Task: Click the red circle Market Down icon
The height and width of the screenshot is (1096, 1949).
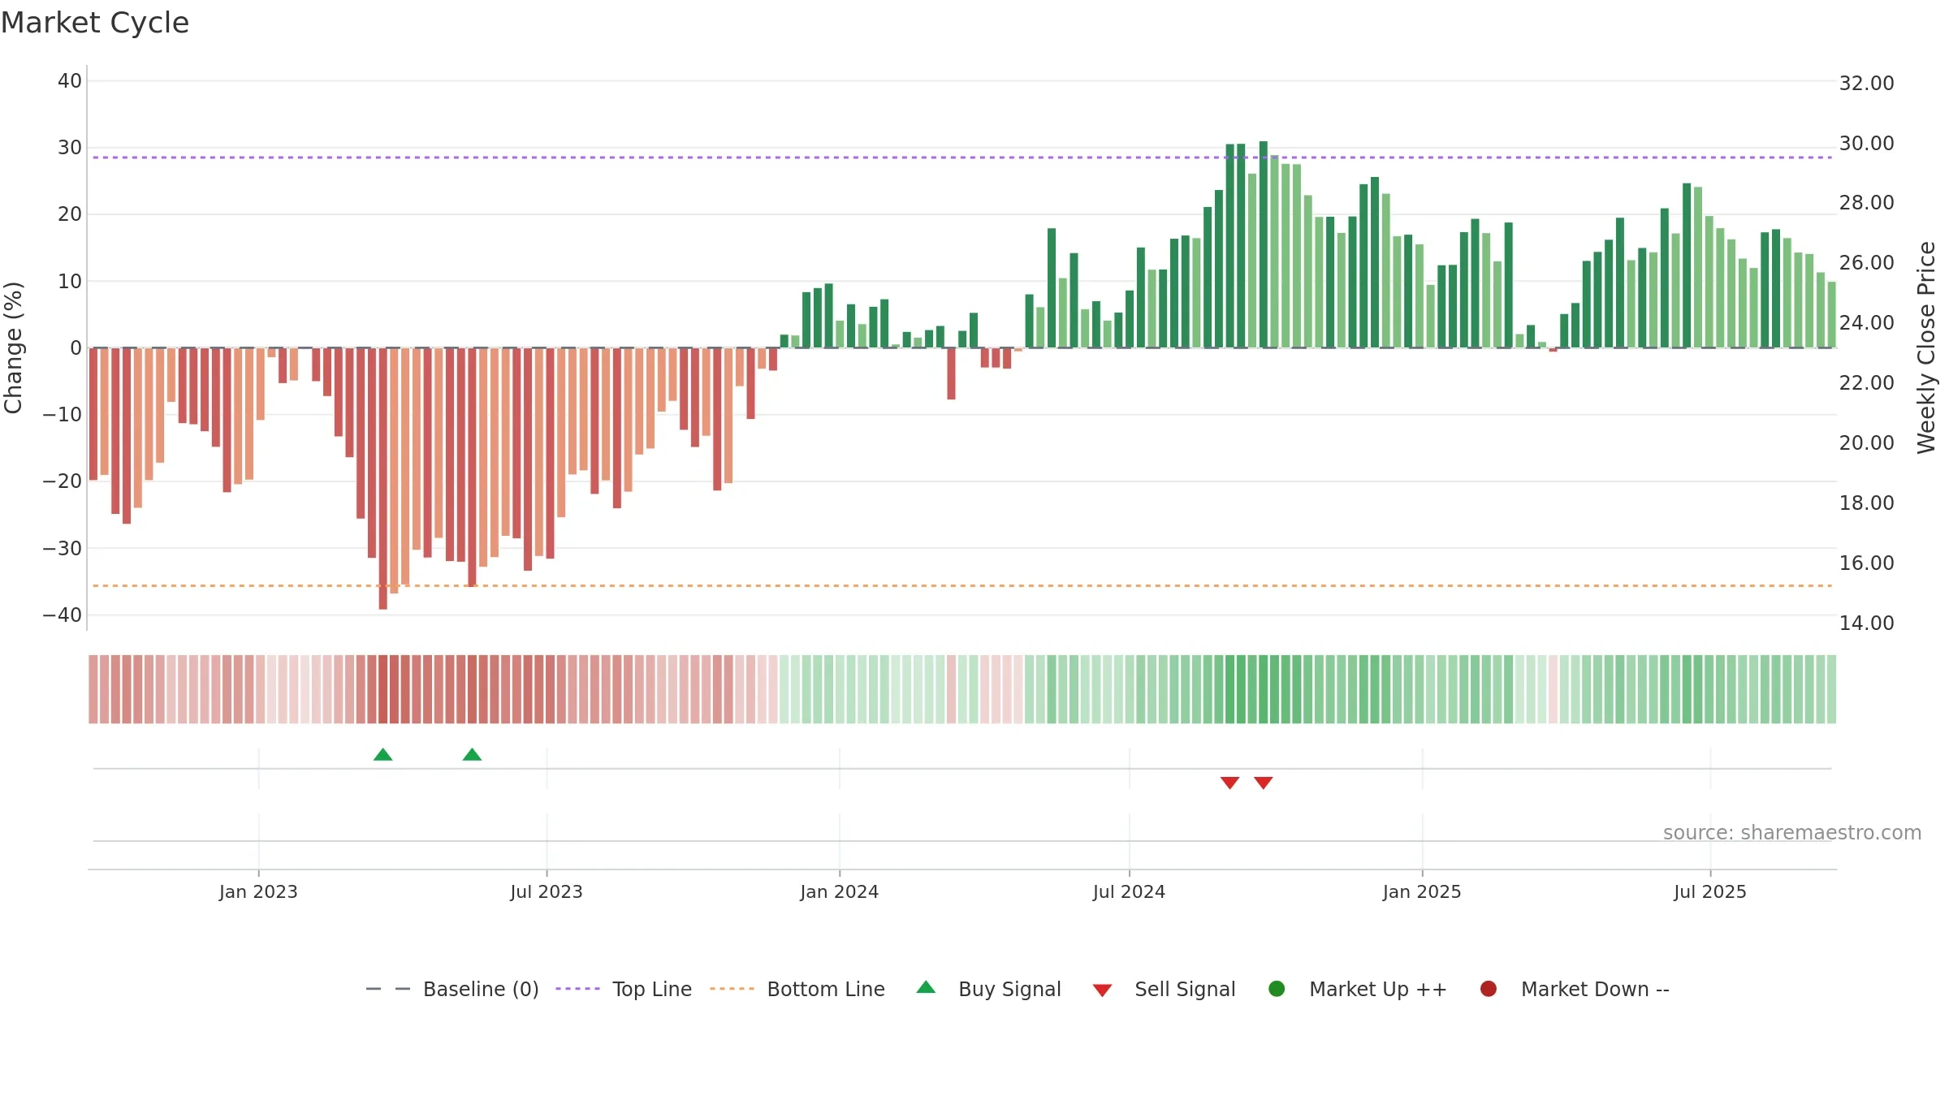Action: 1489,989
